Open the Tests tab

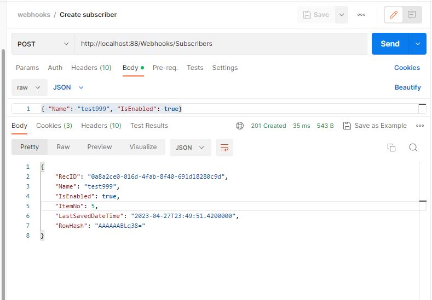pos(195,68)
